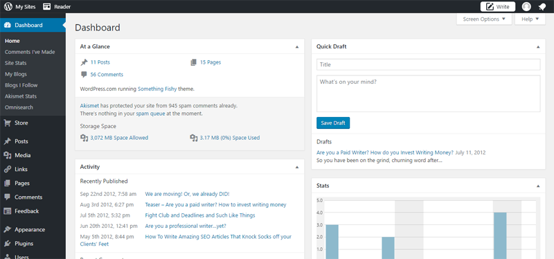
Task: Click the pages icon beside 15 Pages
Action: [193, 62]
